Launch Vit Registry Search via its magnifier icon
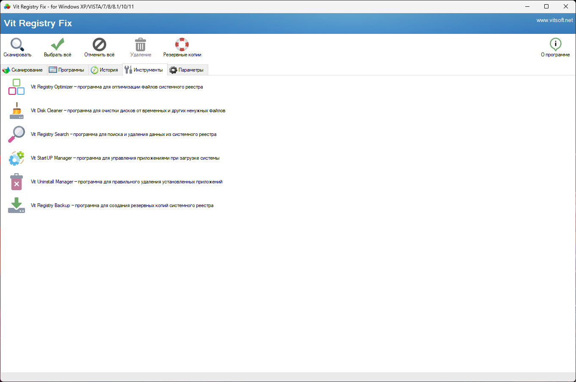Viewport: 576px width, 382px height. [x=17, y=134]
